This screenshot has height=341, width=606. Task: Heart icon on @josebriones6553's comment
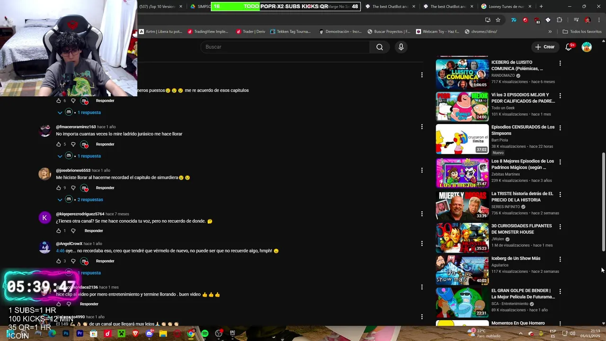(84, 188)
